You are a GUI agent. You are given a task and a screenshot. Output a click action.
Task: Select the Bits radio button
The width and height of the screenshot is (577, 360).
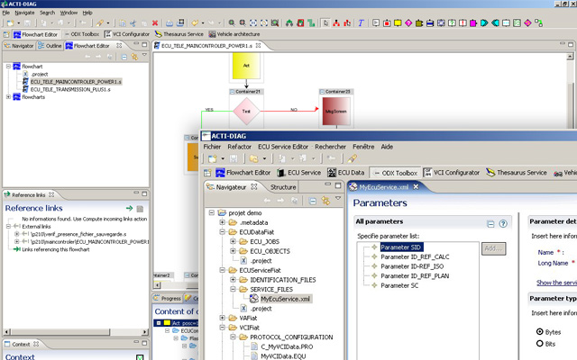tap(540, 344)
